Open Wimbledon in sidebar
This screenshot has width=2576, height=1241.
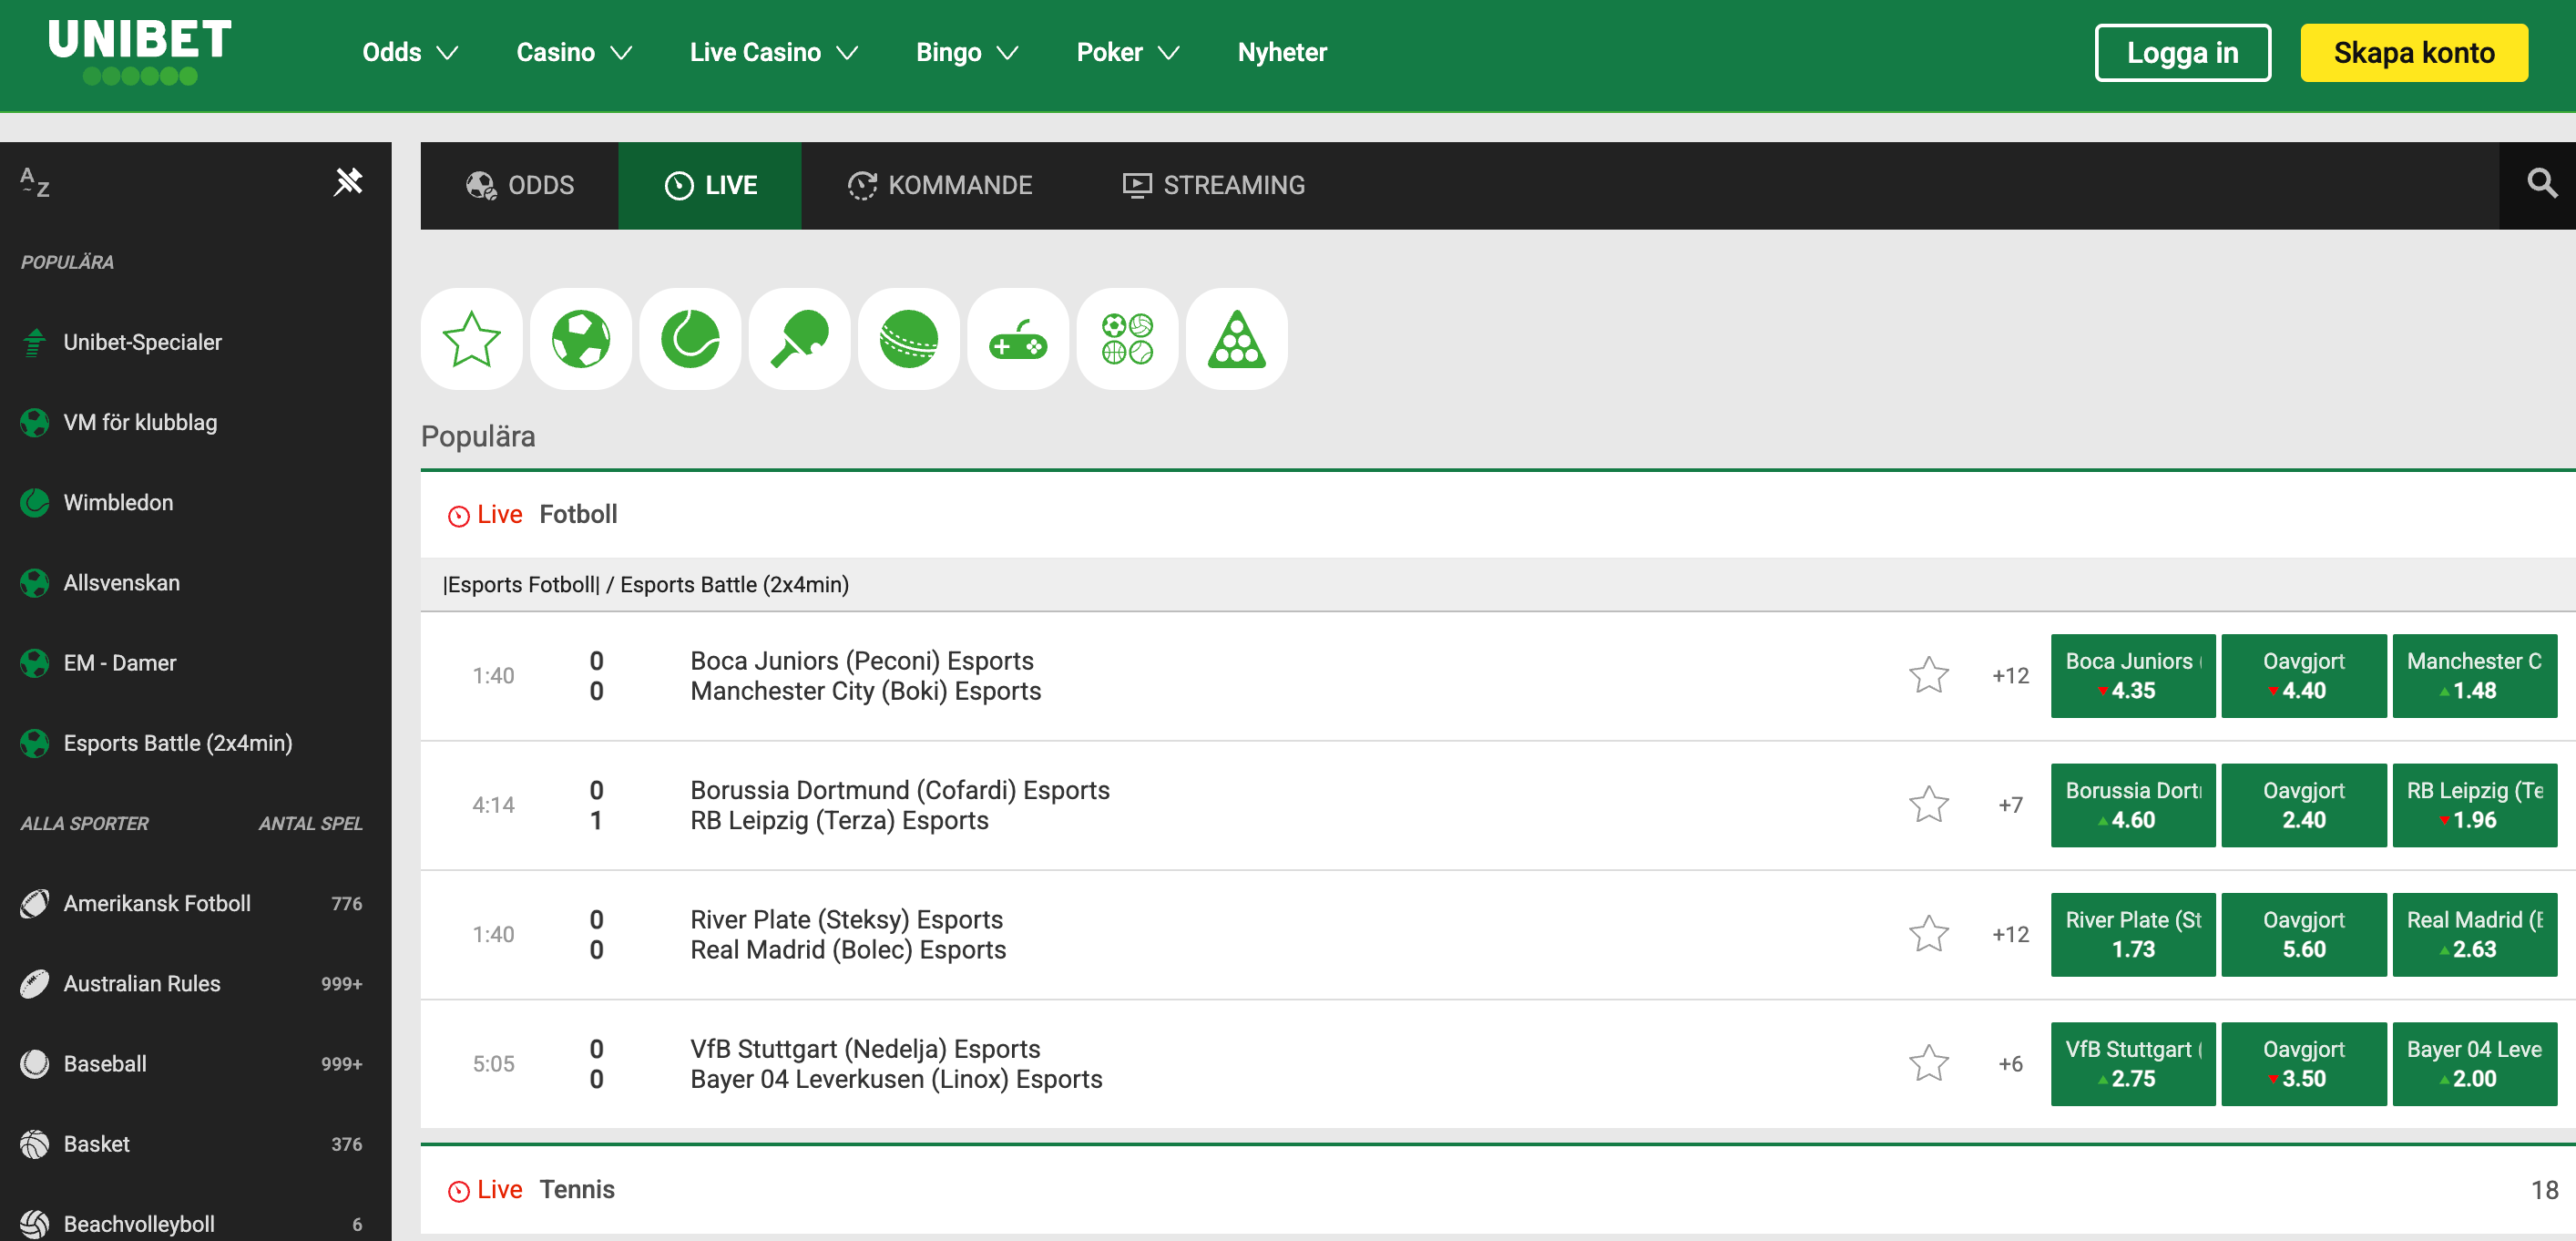click(x=195, y=502)
